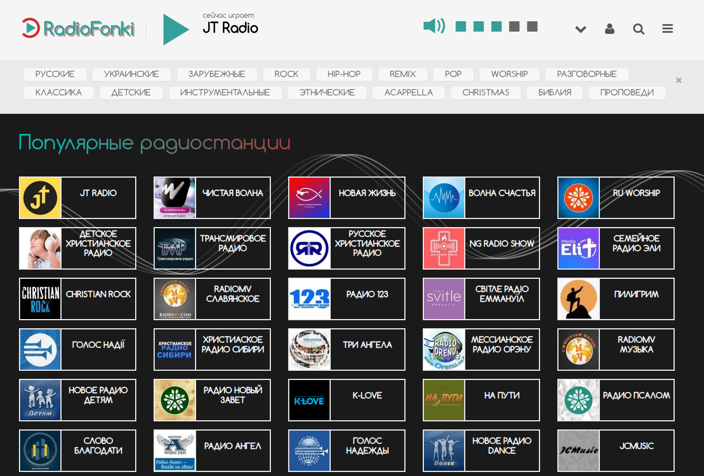Screen dimensions: 704x476
Task: Set volume to fifth square
Action: pos(532,26)
